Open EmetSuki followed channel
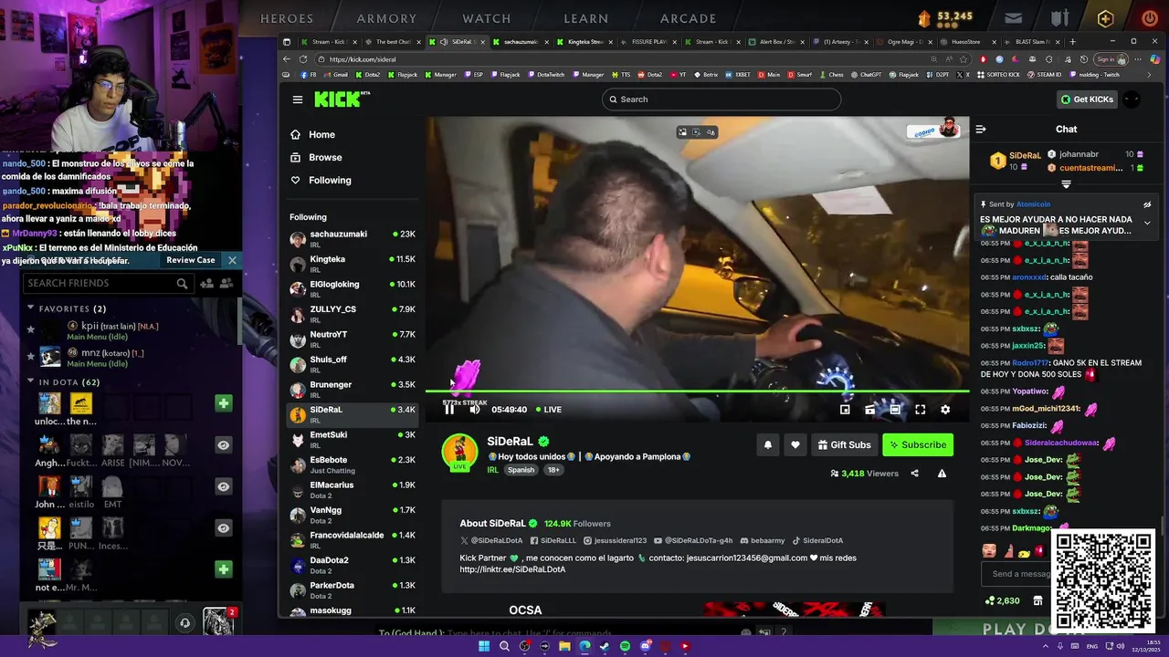The width and height of the screenshot is (1169, 657). point(353,440)
